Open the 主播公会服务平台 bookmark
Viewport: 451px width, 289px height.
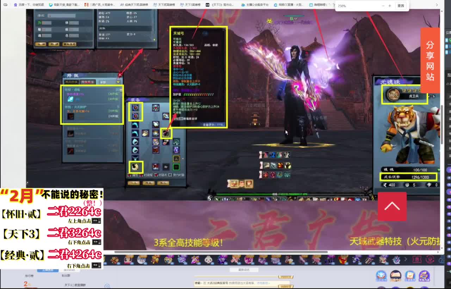pyautogui.click(x=255, y=5)
